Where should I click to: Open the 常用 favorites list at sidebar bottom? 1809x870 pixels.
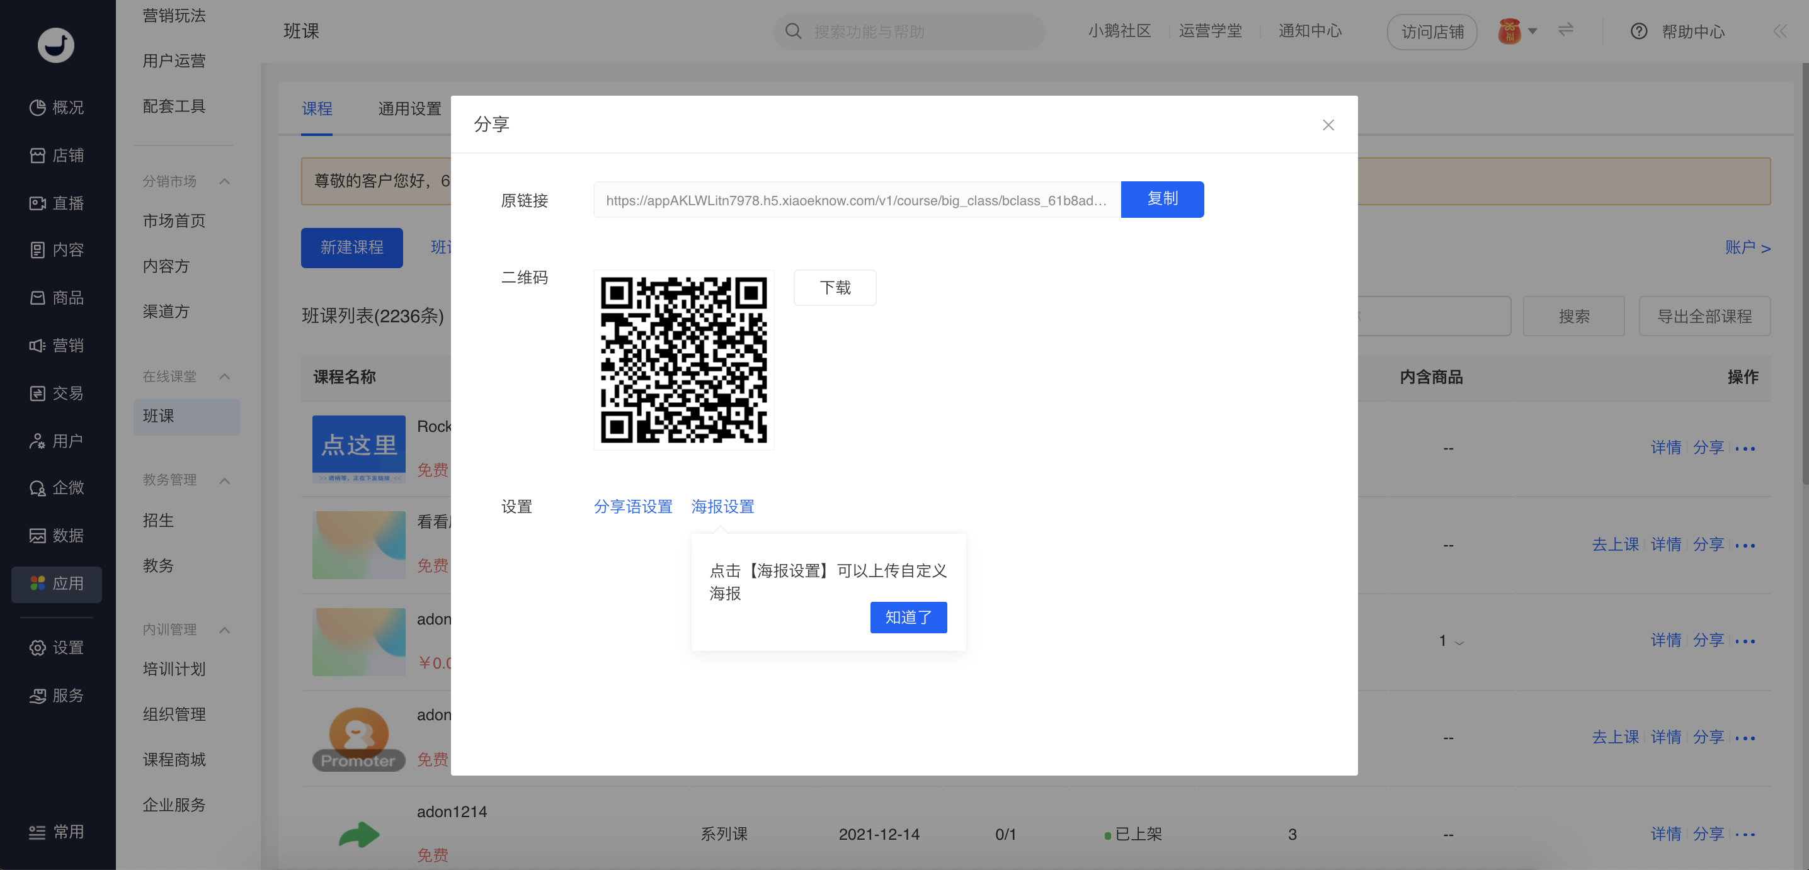coord(56,832)
